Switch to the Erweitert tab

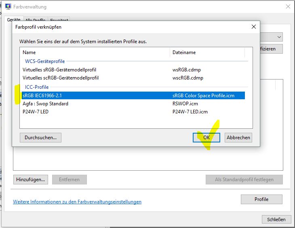(x=59, y=20)
